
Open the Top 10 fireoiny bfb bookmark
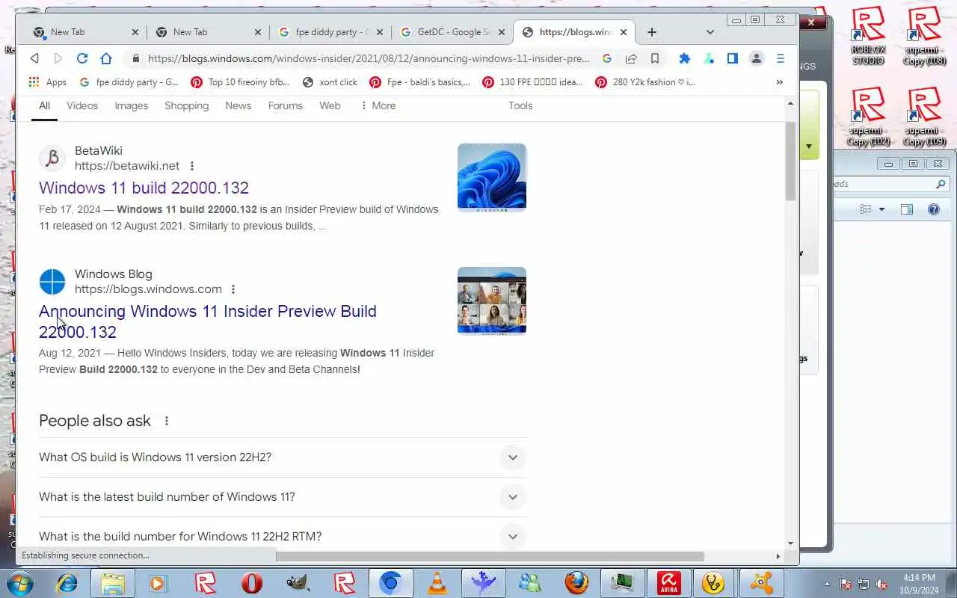(241, 82)
